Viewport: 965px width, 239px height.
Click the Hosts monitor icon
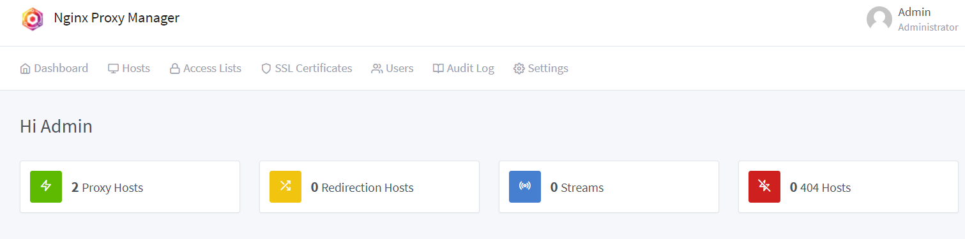(x=113, y=68)
